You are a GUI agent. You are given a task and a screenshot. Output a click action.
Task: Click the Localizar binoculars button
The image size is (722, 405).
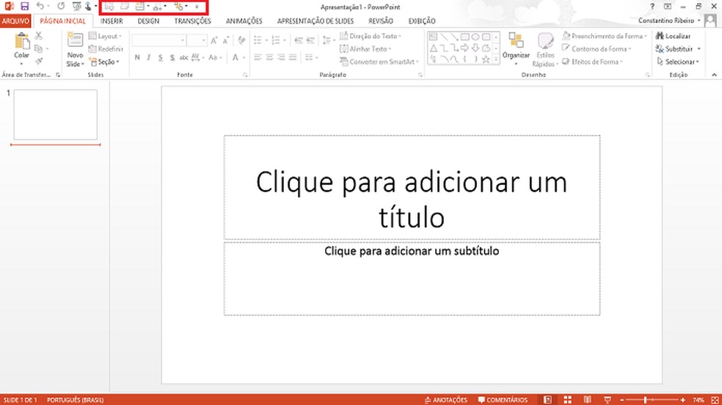point(673,36)
